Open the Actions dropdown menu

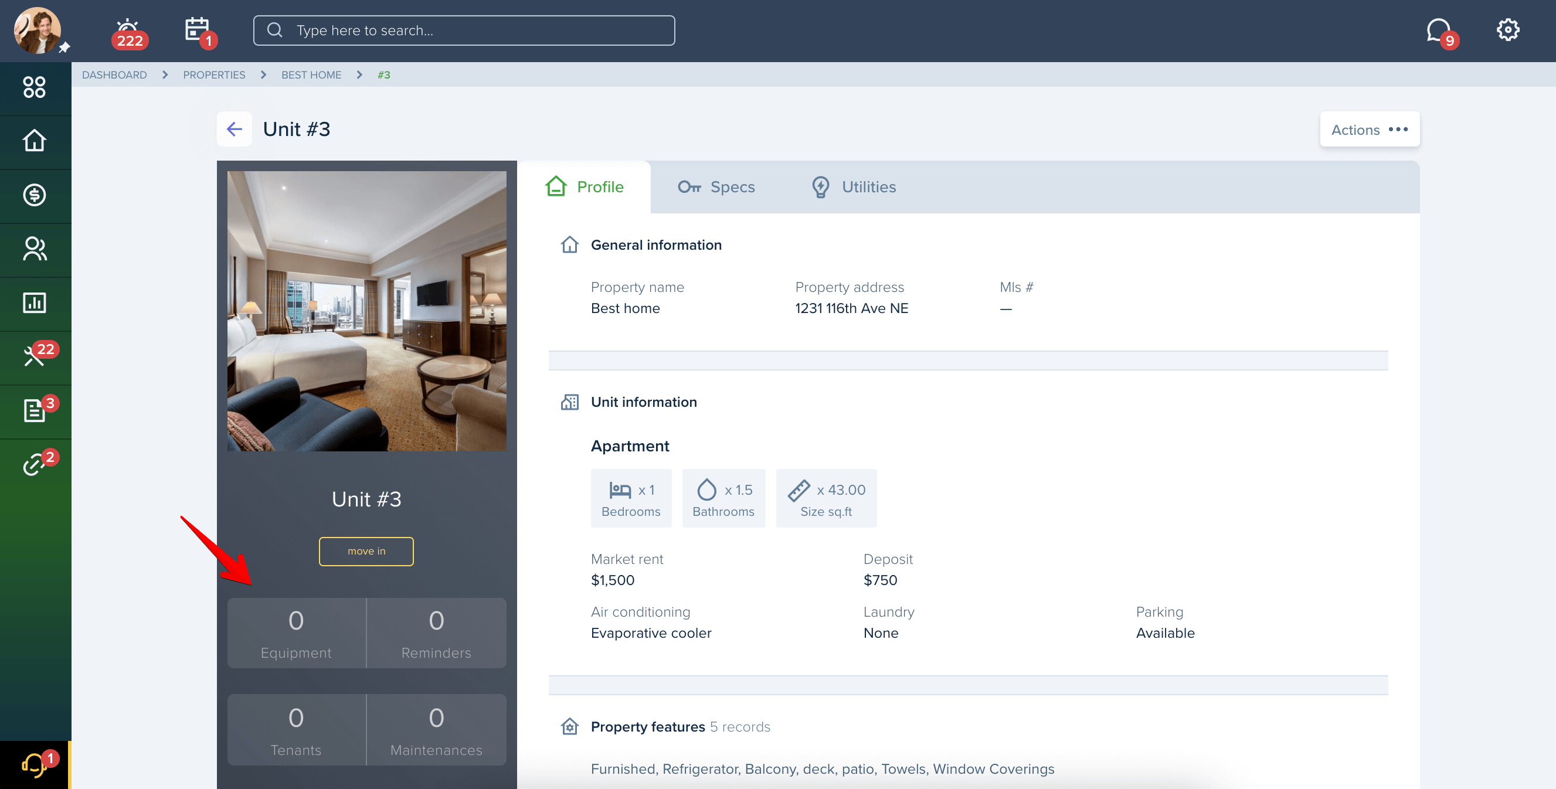1370,130
